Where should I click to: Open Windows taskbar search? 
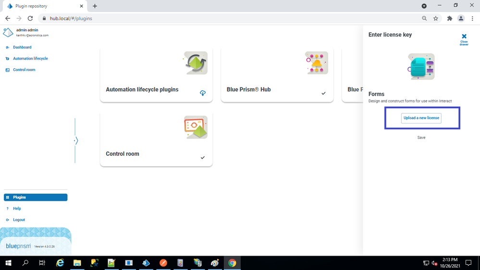25,263
